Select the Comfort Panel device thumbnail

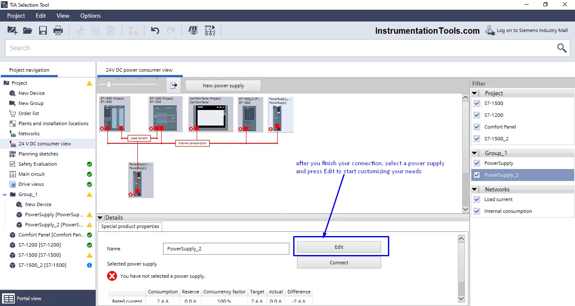[211, 114]
